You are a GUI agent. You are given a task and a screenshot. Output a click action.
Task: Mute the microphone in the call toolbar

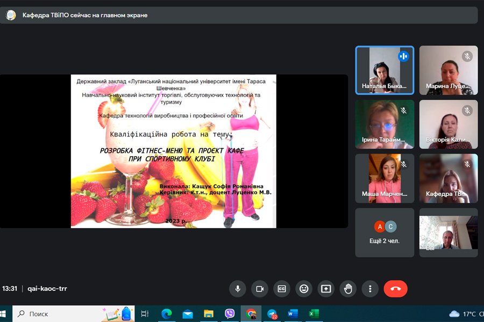point(237,289)
